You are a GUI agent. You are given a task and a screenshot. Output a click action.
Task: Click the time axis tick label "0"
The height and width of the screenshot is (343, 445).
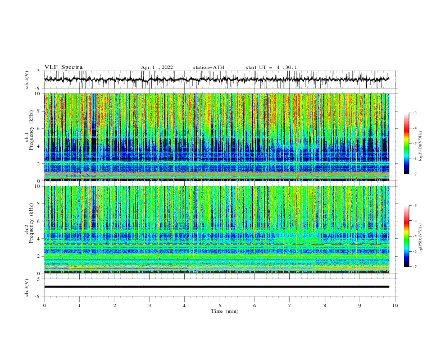coord(44,305)
